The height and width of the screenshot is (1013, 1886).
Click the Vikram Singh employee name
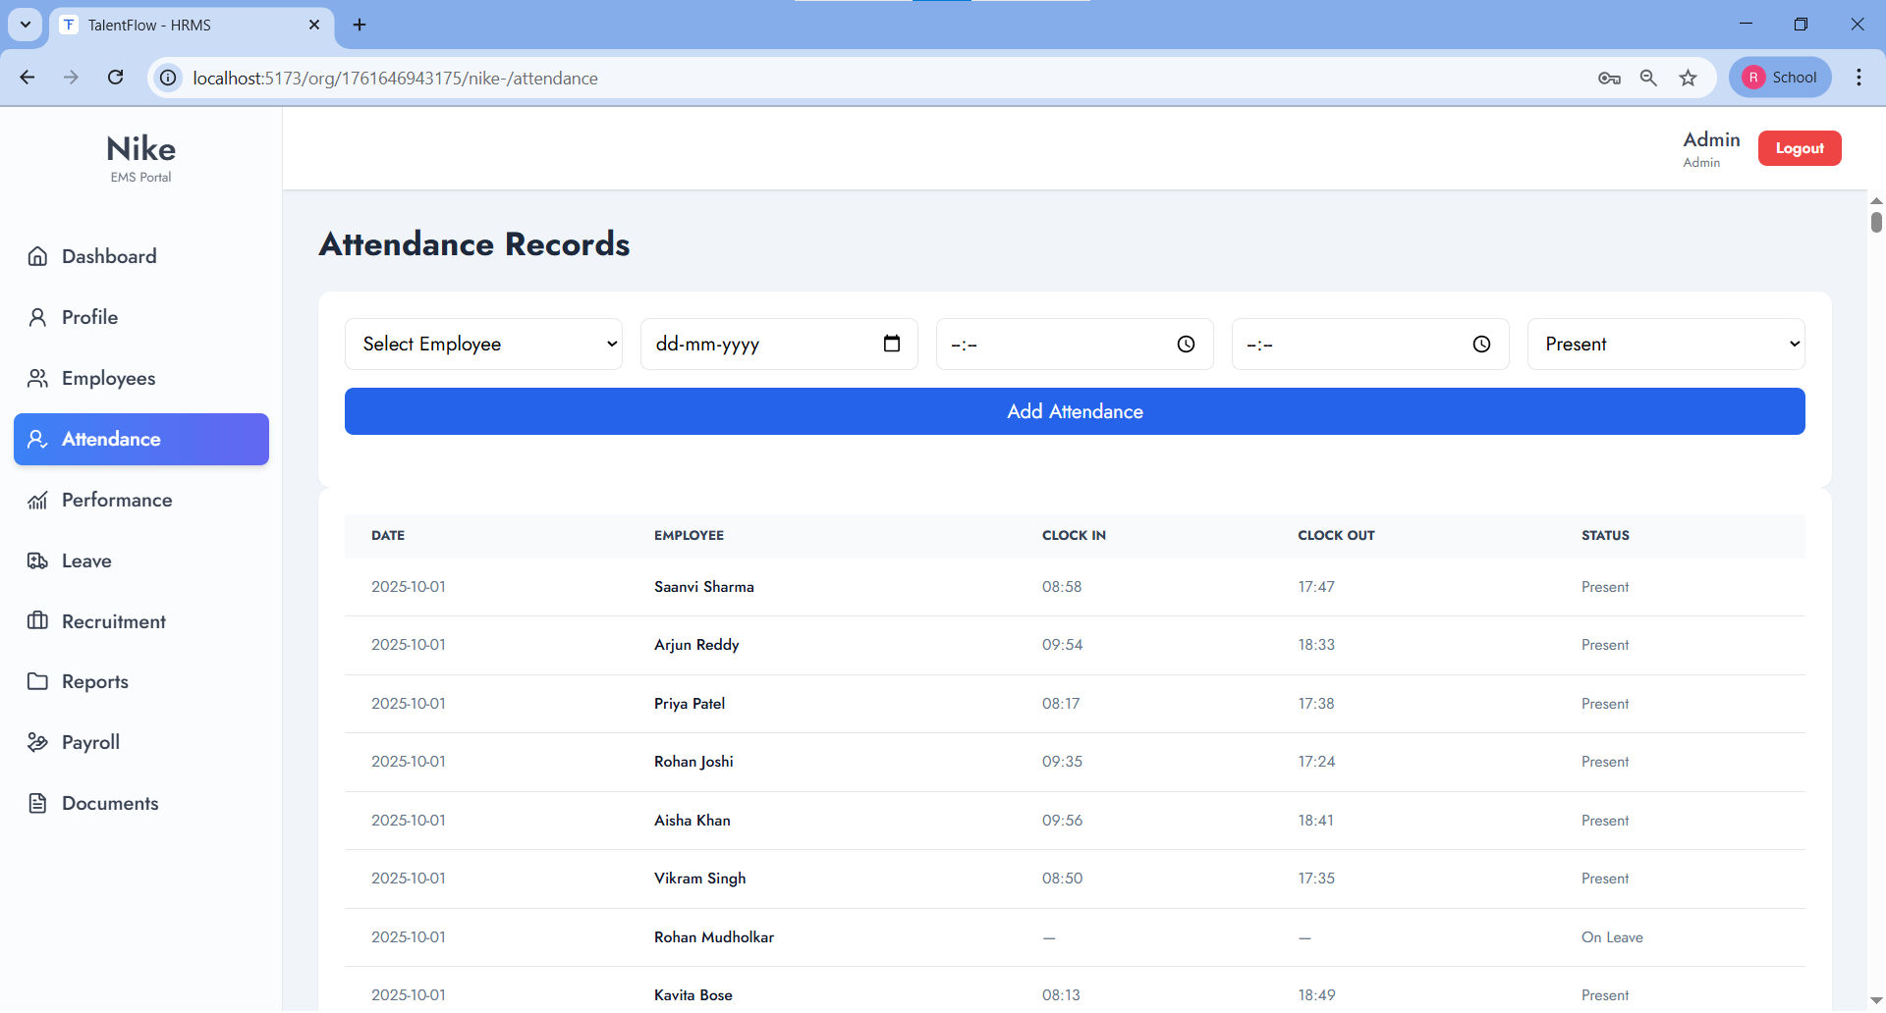700,879
